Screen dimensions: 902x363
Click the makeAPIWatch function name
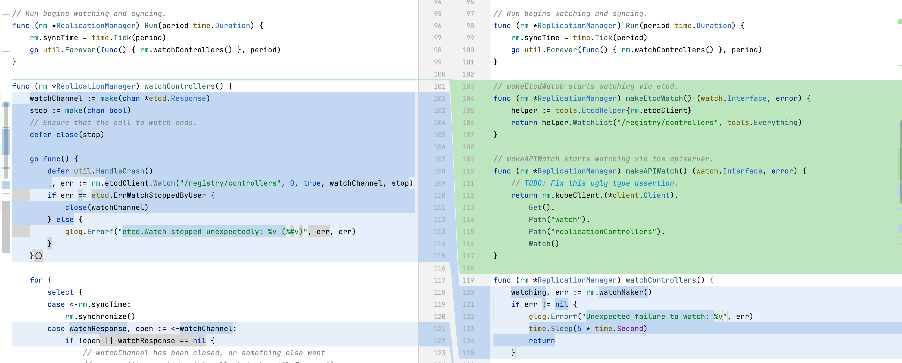tap(652, 171)
